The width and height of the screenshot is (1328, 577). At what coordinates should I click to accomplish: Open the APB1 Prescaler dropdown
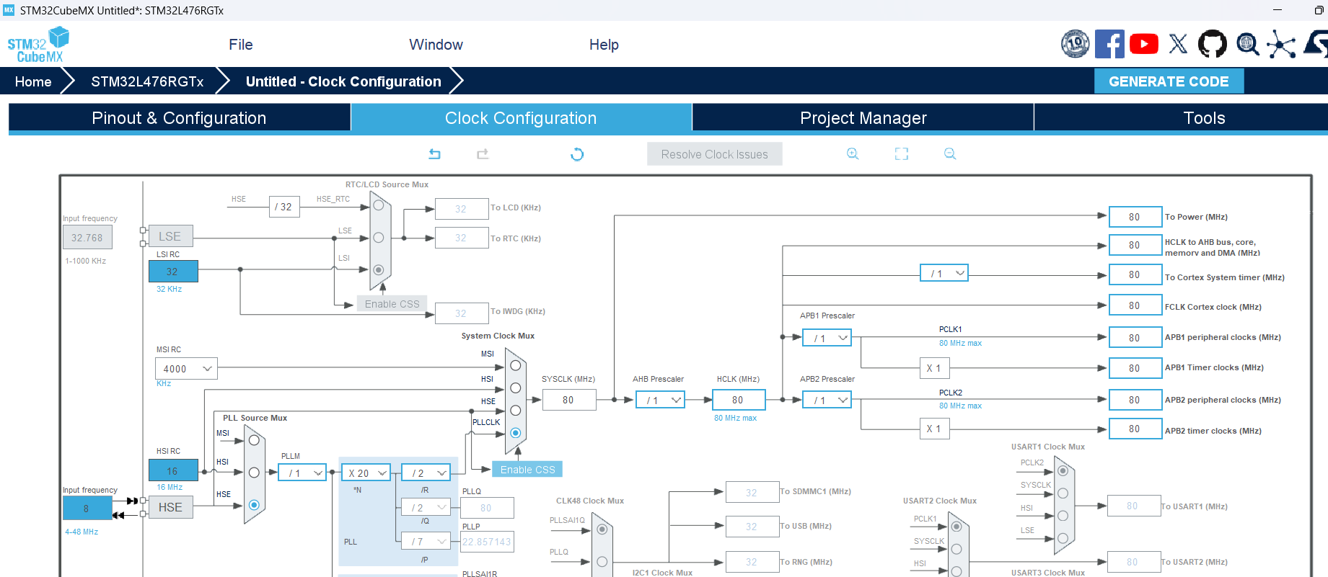tap(827, 338)
